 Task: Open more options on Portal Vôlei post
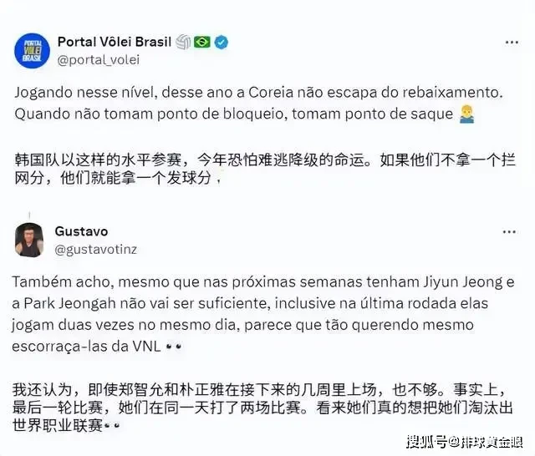(x=512, y=43)
